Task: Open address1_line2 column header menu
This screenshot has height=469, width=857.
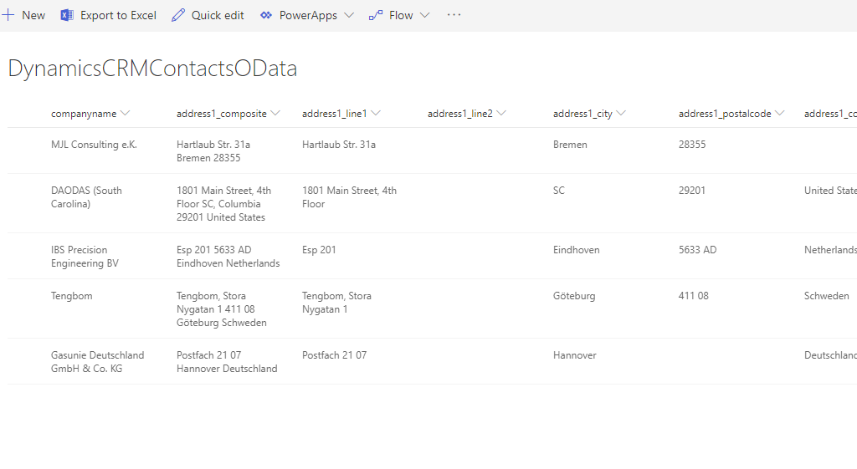Action: point(501,113)
